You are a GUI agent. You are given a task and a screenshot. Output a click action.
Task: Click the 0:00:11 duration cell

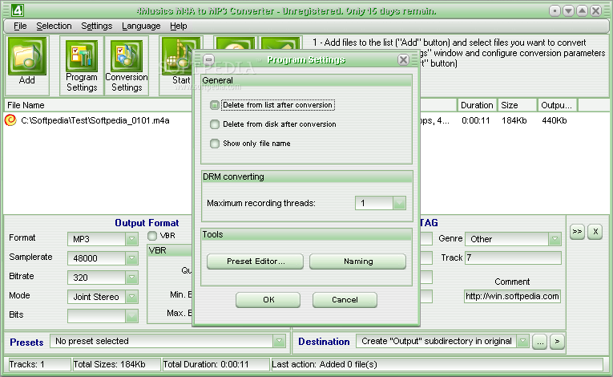point(475,120)
